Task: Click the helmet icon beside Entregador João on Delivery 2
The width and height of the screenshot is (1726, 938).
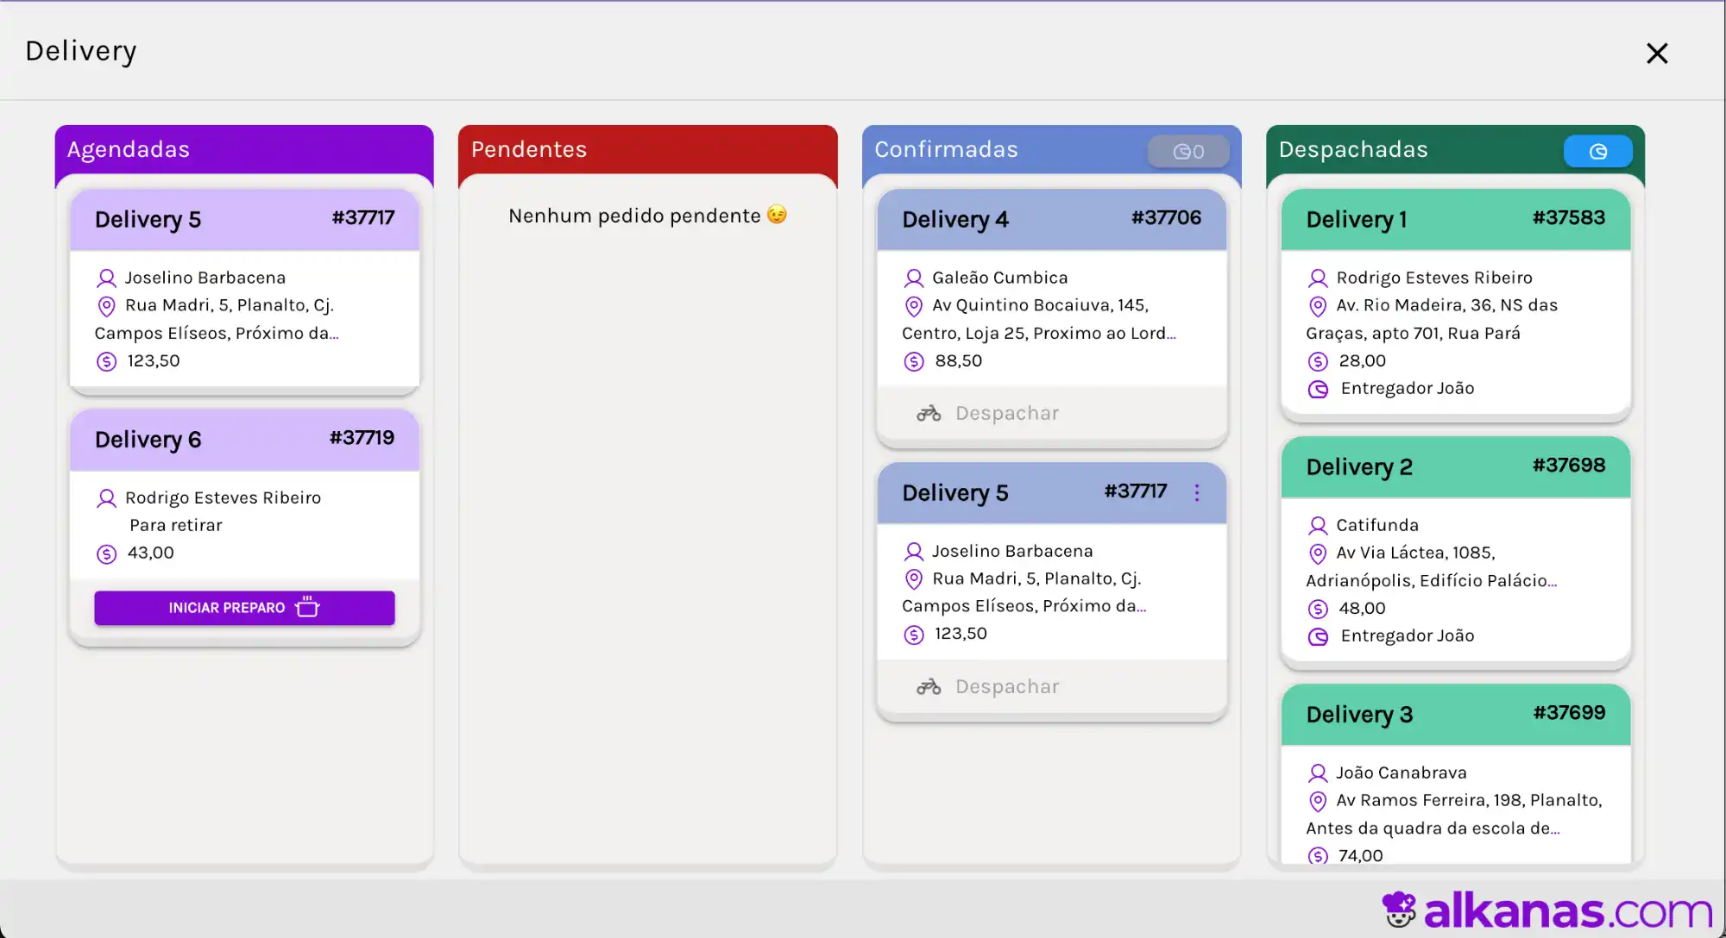Action: point(1317,637)
